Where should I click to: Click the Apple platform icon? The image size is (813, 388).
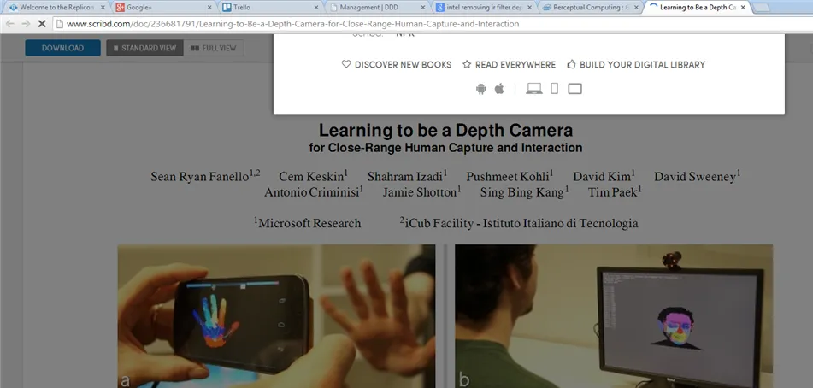tap(500, 89)
